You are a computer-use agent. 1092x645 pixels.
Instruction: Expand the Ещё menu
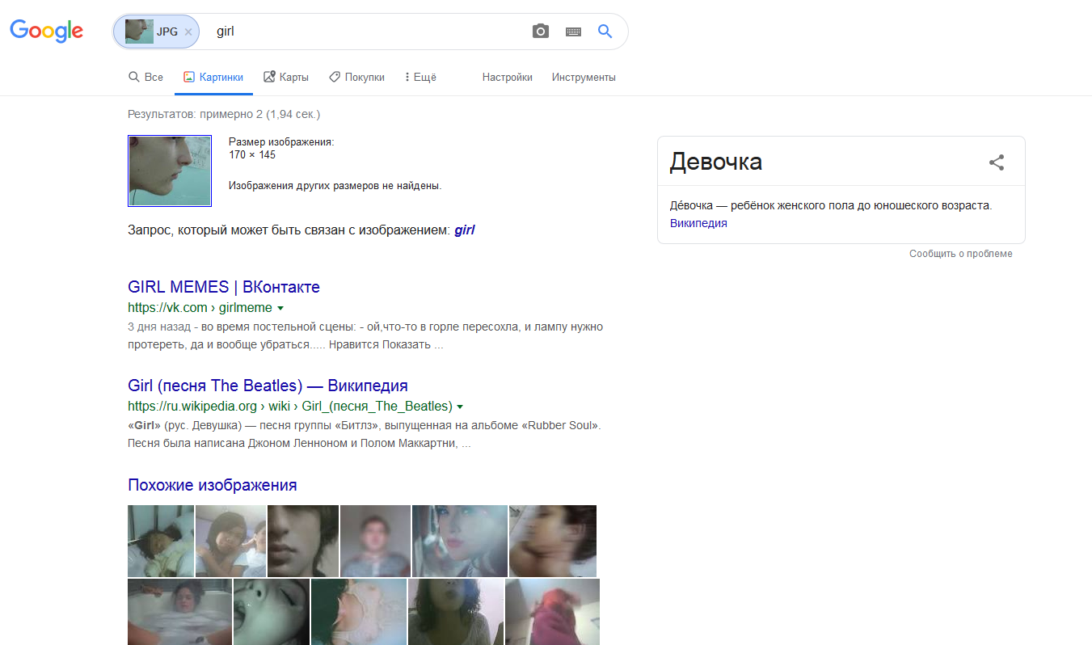click(x=420, y=78)
